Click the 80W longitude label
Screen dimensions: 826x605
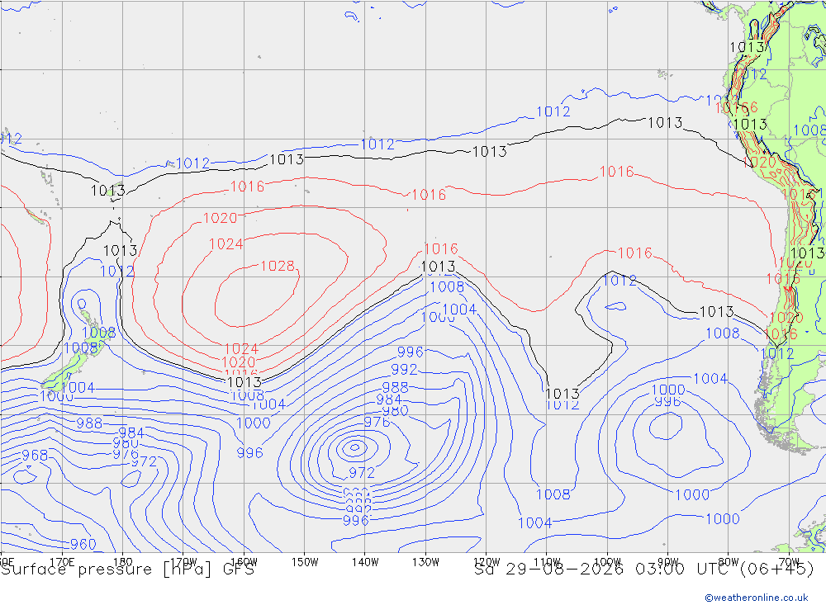729,562
